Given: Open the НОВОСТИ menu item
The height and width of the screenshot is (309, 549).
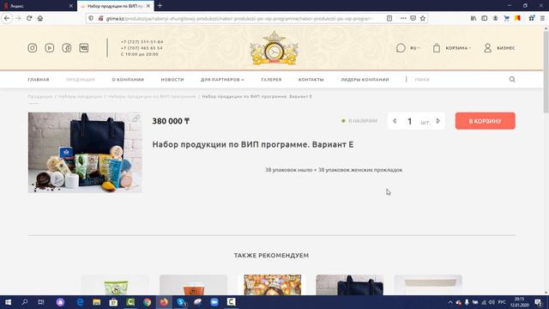Looking at the screenshot, I should point(172,80).
